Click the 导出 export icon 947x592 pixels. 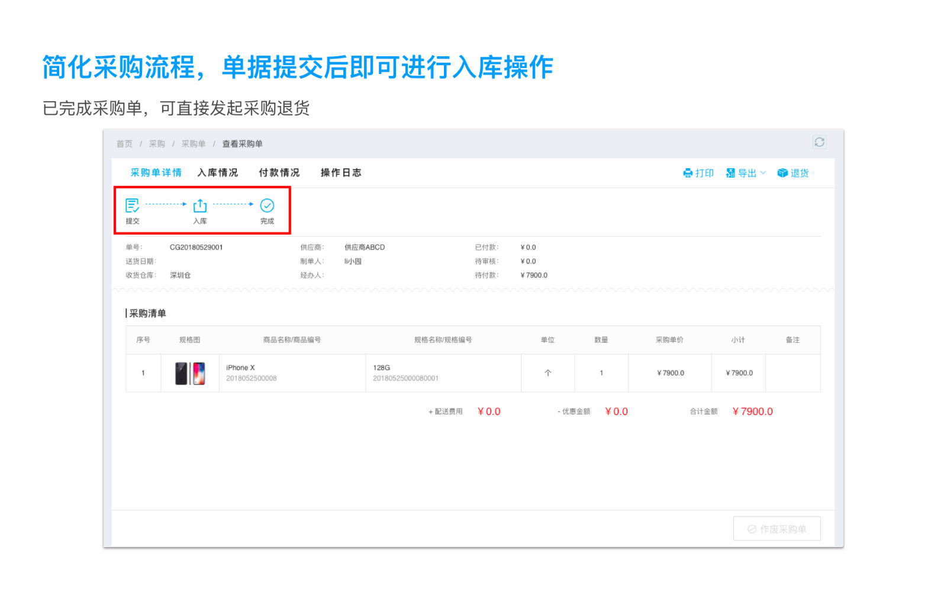(730, 173)
